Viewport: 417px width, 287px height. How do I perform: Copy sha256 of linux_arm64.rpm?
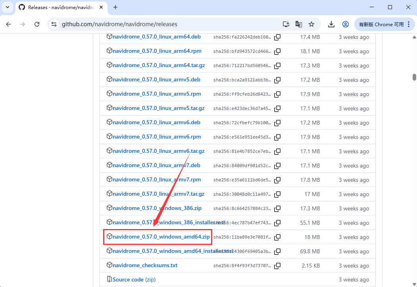[277, 51]
